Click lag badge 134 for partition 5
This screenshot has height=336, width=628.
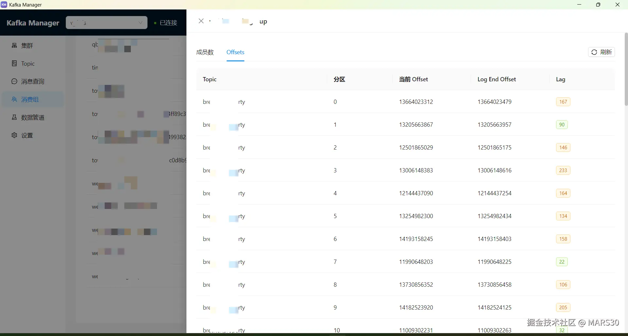tap(563, 216)
